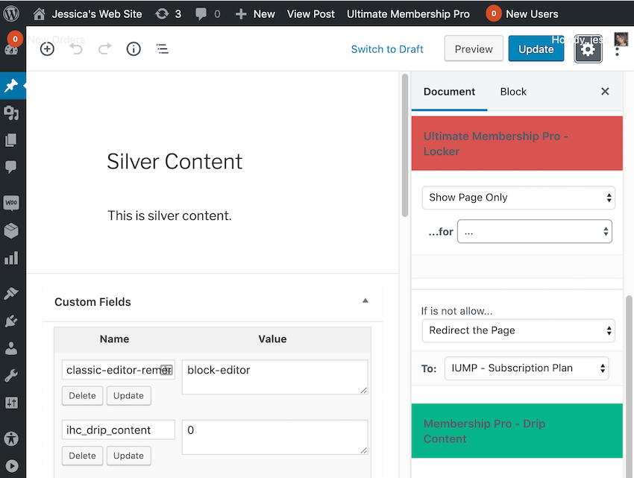Click Switch to Draft link
634x478 pixels.
point(387,49)
